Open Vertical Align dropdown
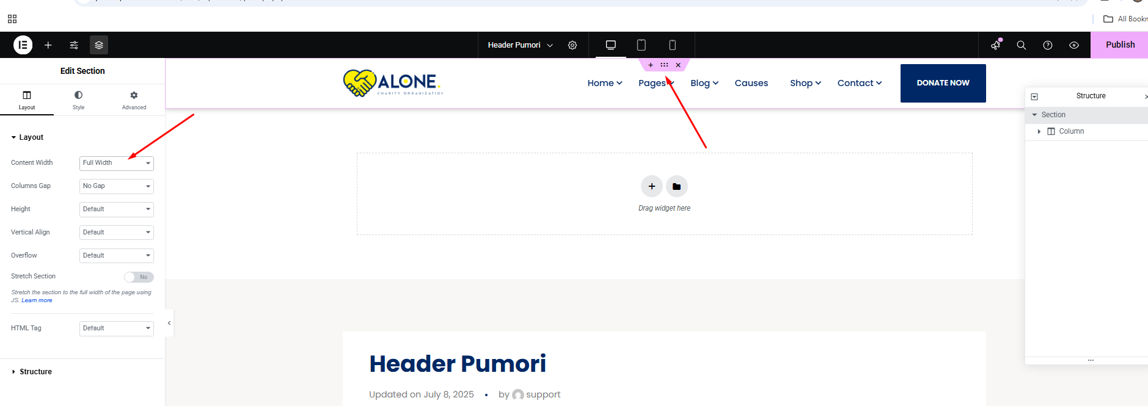The width and height of the screenshot is (1148, 406). [x=116, y=233]
